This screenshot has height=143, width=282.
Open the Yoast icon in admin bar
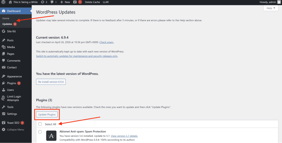coord(75,2)
